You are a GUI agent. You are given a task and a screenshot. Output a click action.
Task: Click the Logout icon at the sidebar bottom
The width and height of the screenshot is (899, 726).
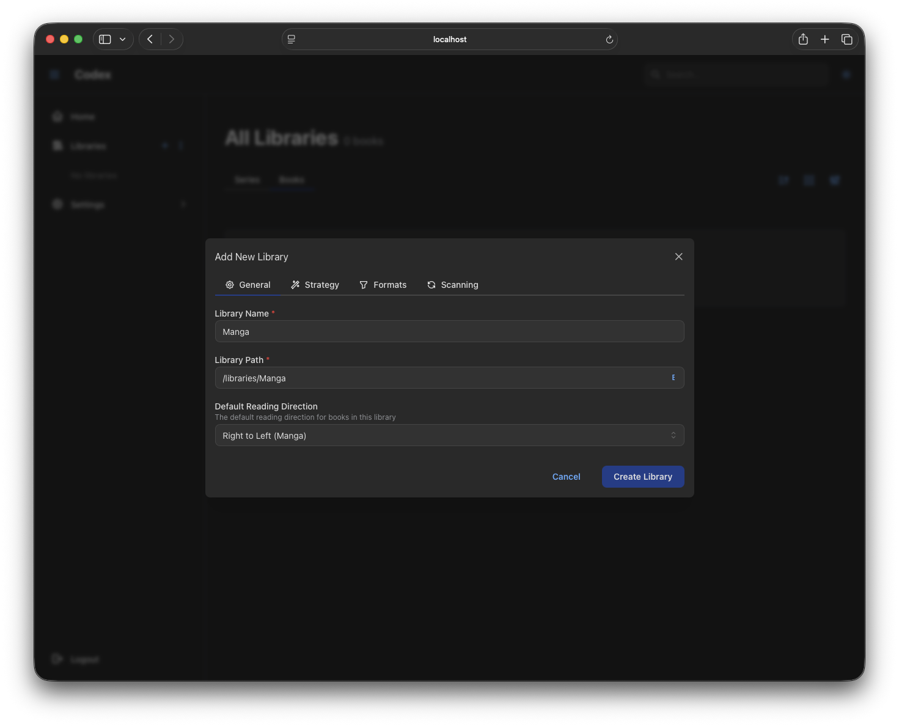pyautogui.click(x=57, y=659)
